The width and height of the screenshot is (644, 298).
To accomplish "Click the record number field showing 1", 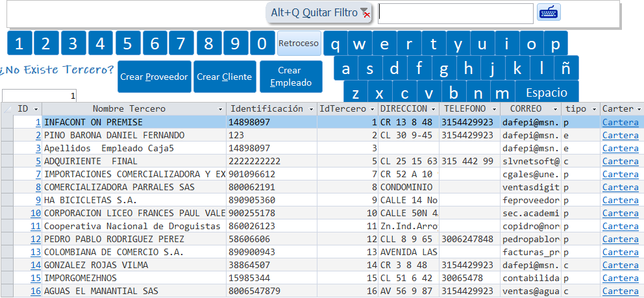I will tap(39, 97).
